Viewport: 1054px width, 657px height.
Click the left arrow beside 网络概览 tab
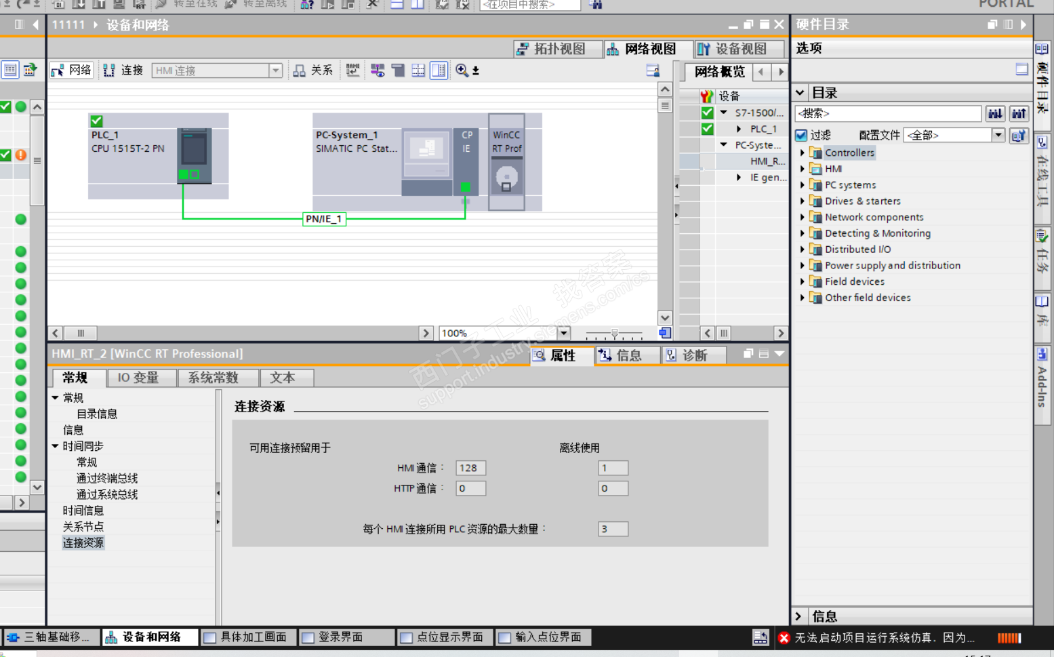tap(761, 71)
